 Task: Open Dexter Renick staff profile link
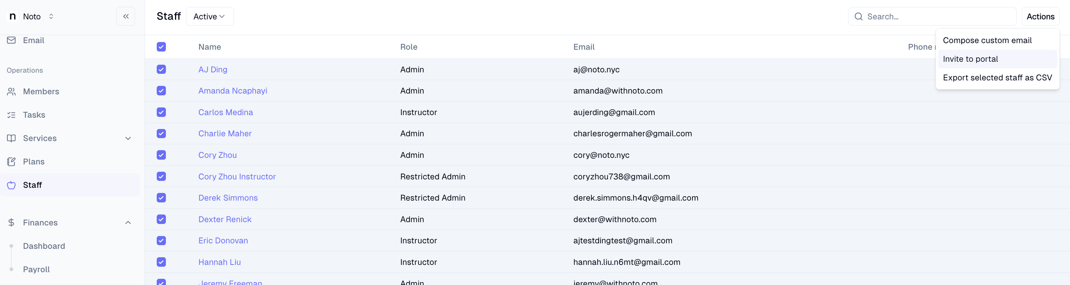(x=225, y=219)
